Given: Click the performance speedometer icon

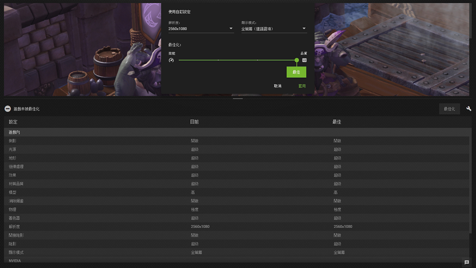Looking at the screenshot, I should point(171,60).
